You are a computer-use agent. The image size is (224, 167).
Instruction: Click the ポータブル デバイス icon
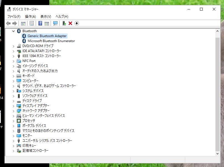click(x=19, y=125)
